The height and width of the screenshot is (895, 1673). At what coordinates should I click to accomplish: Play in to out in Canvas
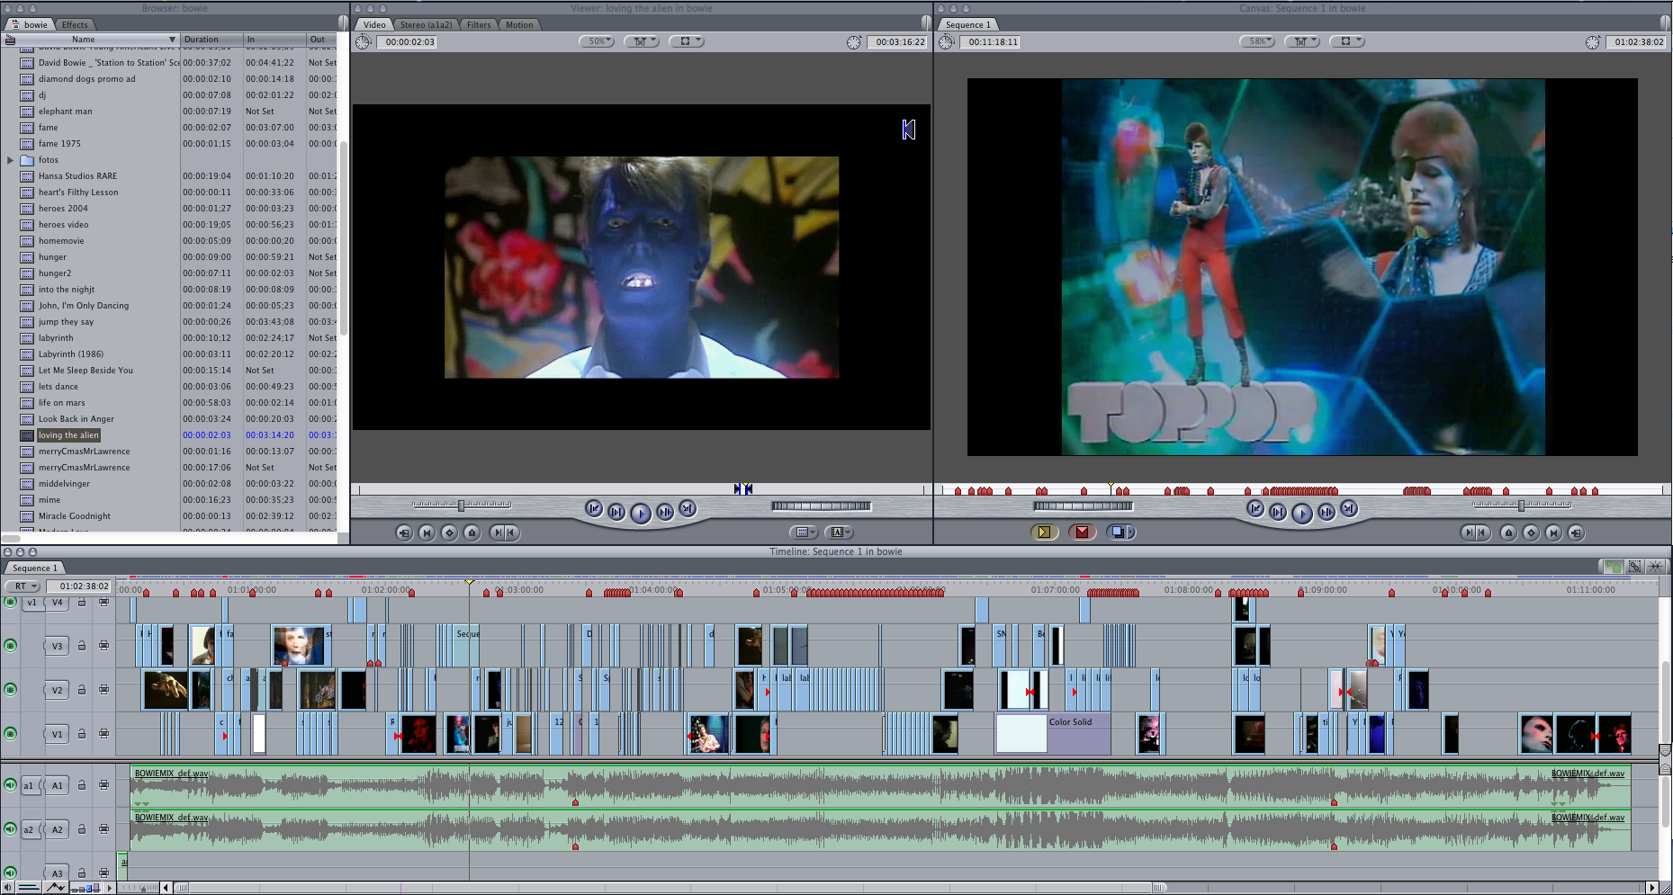[x=1278, y=512]
